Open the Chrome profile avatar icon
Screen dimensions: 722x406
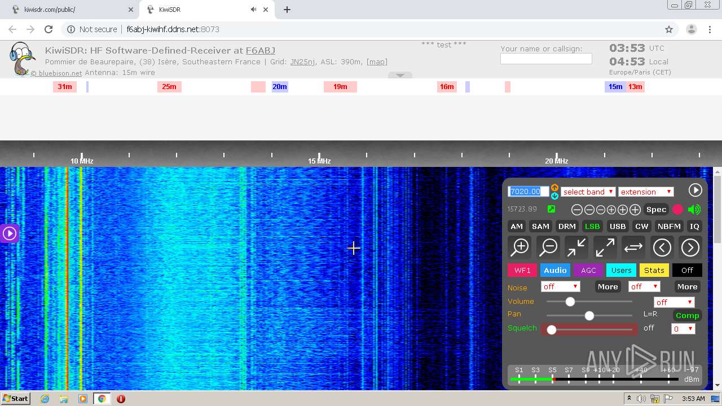coord(691,29)
